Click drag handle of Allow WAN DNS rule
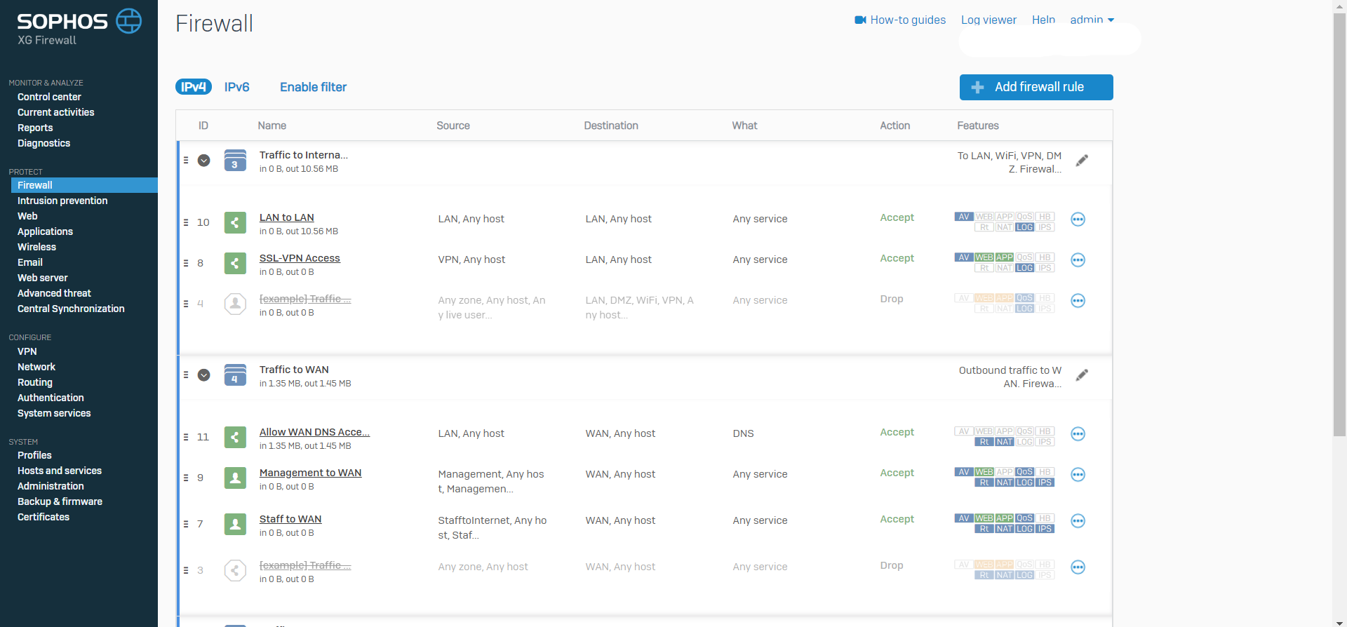 [x=186, y=437]
